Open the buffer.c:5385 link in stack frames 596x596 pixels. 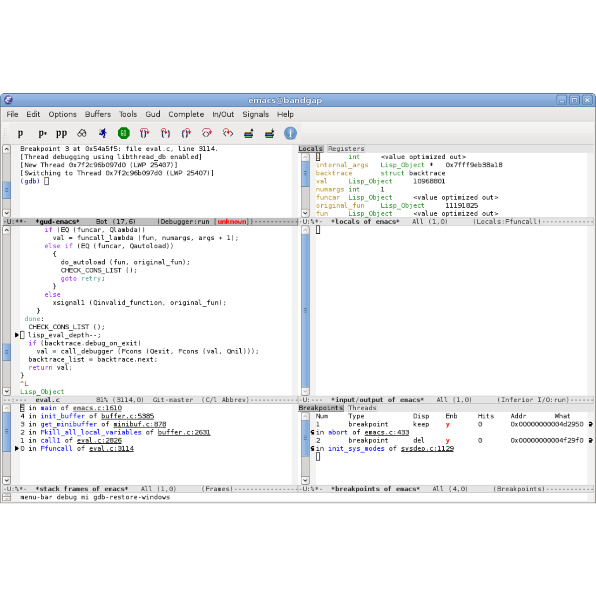click(x=127, y=416)
